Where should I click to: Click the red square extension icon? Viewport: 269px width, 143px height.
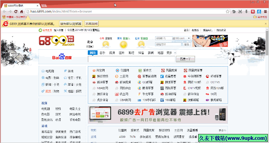[x=253, y=12]
